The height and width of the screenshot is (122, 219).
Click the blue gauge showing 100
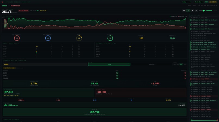click(x=48, y=38)
